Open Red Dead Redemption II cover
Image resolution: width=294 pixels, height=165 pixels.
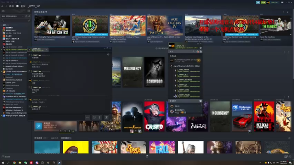click(x=264, y=117)
